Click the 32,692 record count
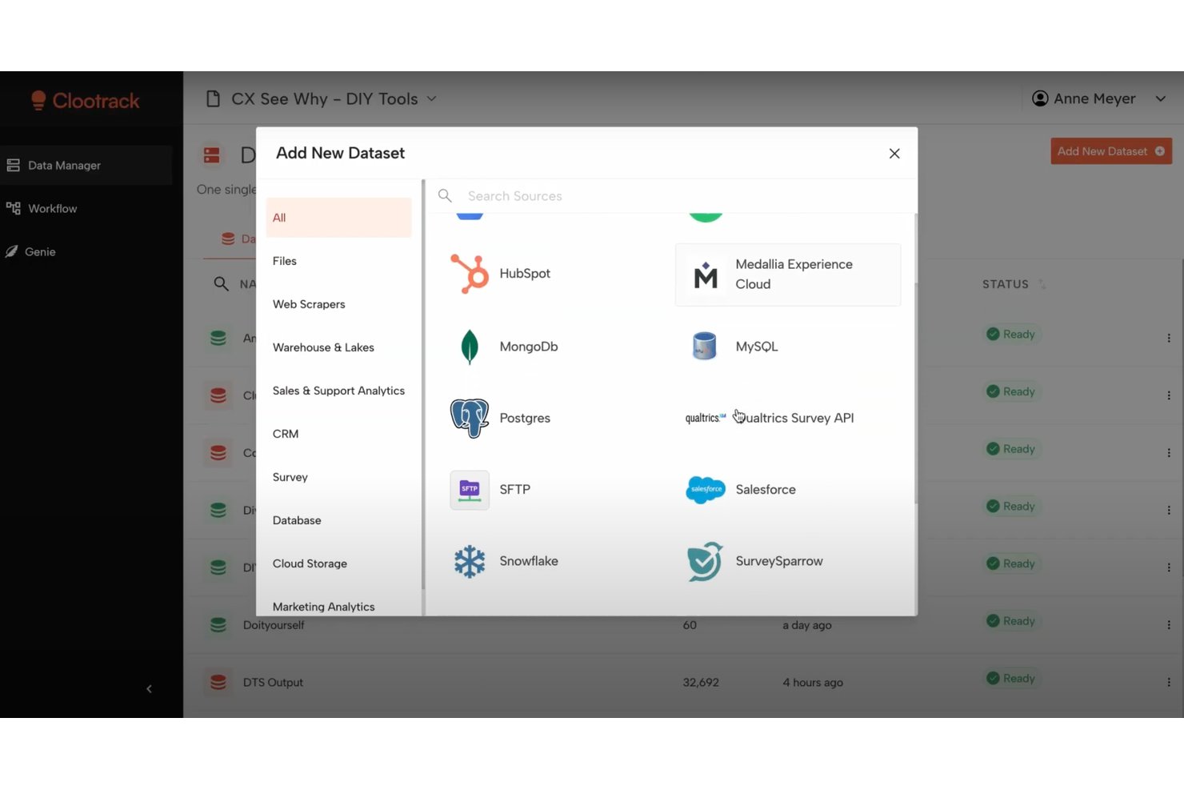Screen dimensions: 1184x790 coord(701,683)
